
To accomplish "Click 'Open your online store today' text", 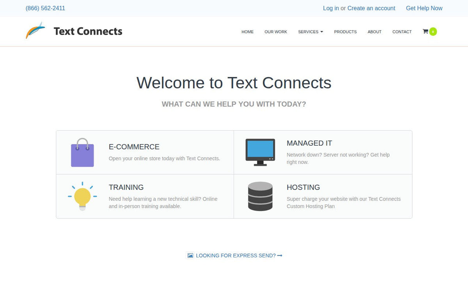I will tap(164, 158).
